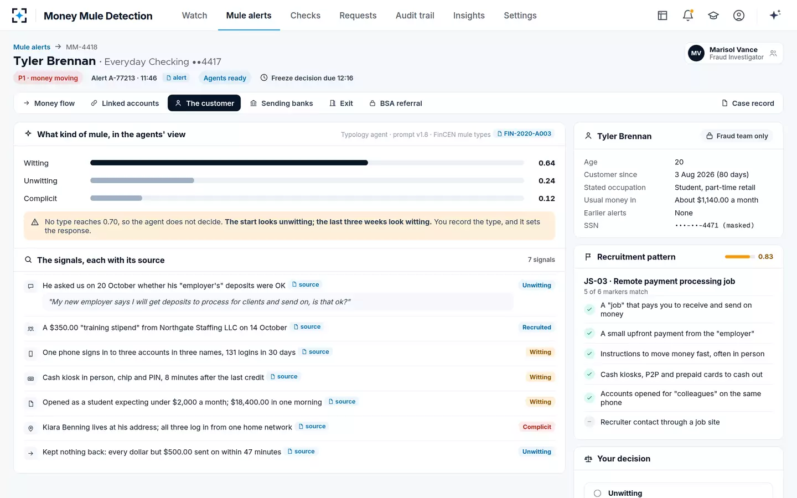
Task: Launch the sparkle AI assistant icon
Action: [x=775, y=15]
